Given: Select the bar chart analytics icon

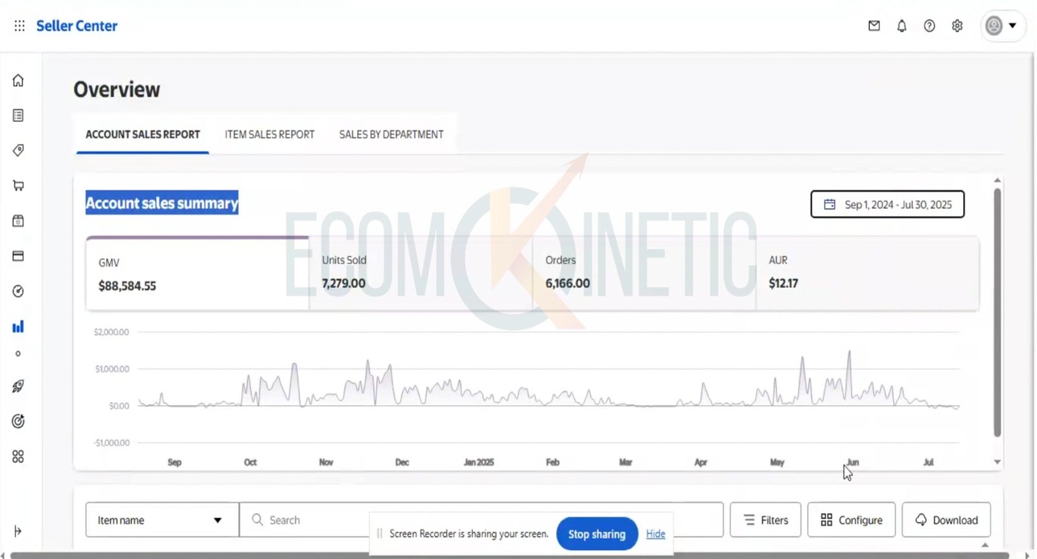Looking at the screenshot, I should coord(18,326).
